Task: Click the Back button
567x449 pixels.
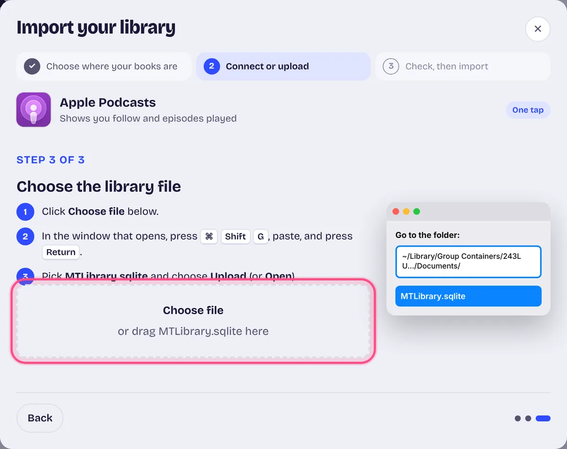Action: click(x=40, y=418)
